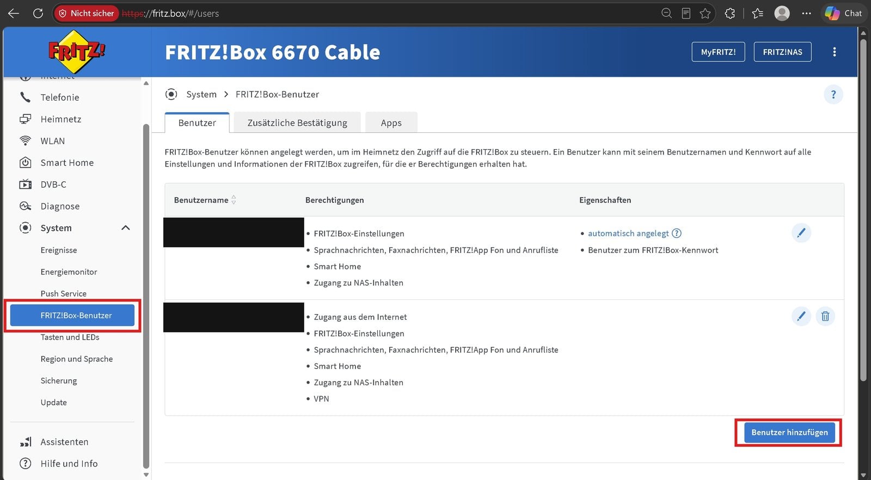Edit the first user with pencil icon
Image resolution: width=871 pixels, height=480 pixels.
801,233
